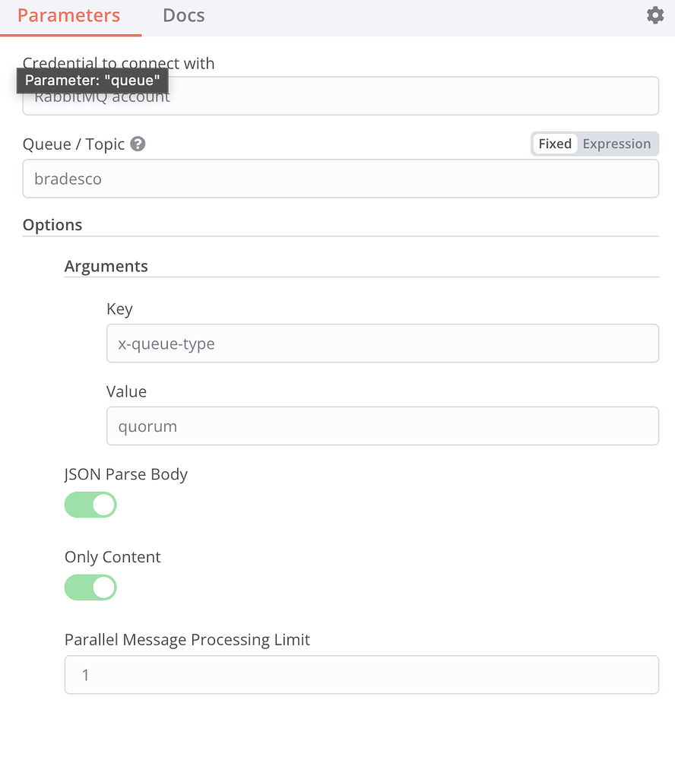Click Fixed mode for Queue / Topic
This screenshot has height=760, width=675.
555,144
